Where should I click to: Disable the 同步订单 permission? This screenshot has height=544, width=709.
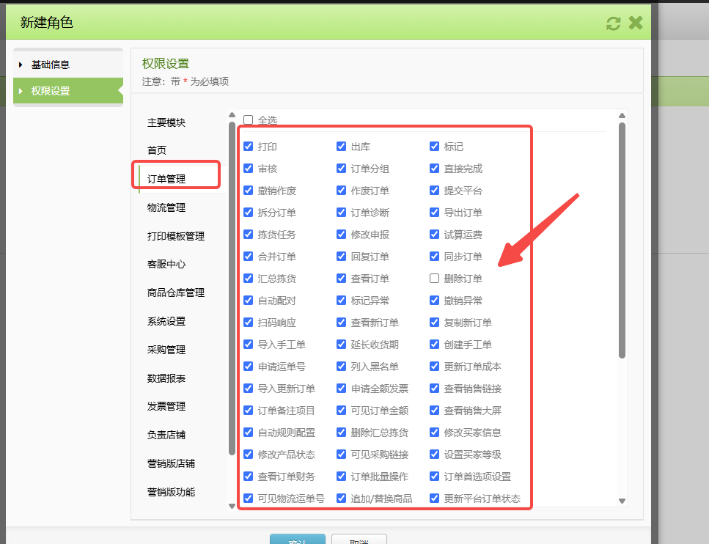coord(435,257)
